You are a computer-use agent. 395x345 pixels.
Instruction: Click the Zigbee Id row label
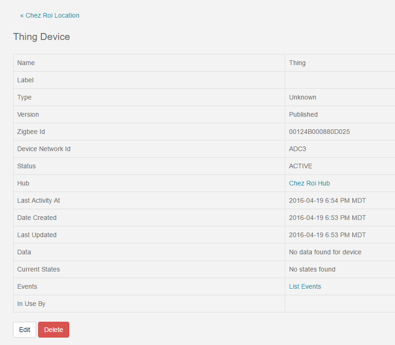tap(31, 132)
